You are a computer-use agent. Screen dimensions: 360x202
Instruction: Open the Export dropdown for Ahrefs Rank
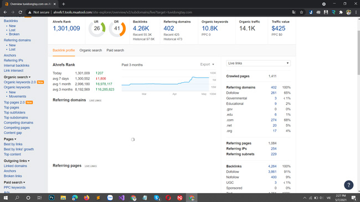[207, 65]
